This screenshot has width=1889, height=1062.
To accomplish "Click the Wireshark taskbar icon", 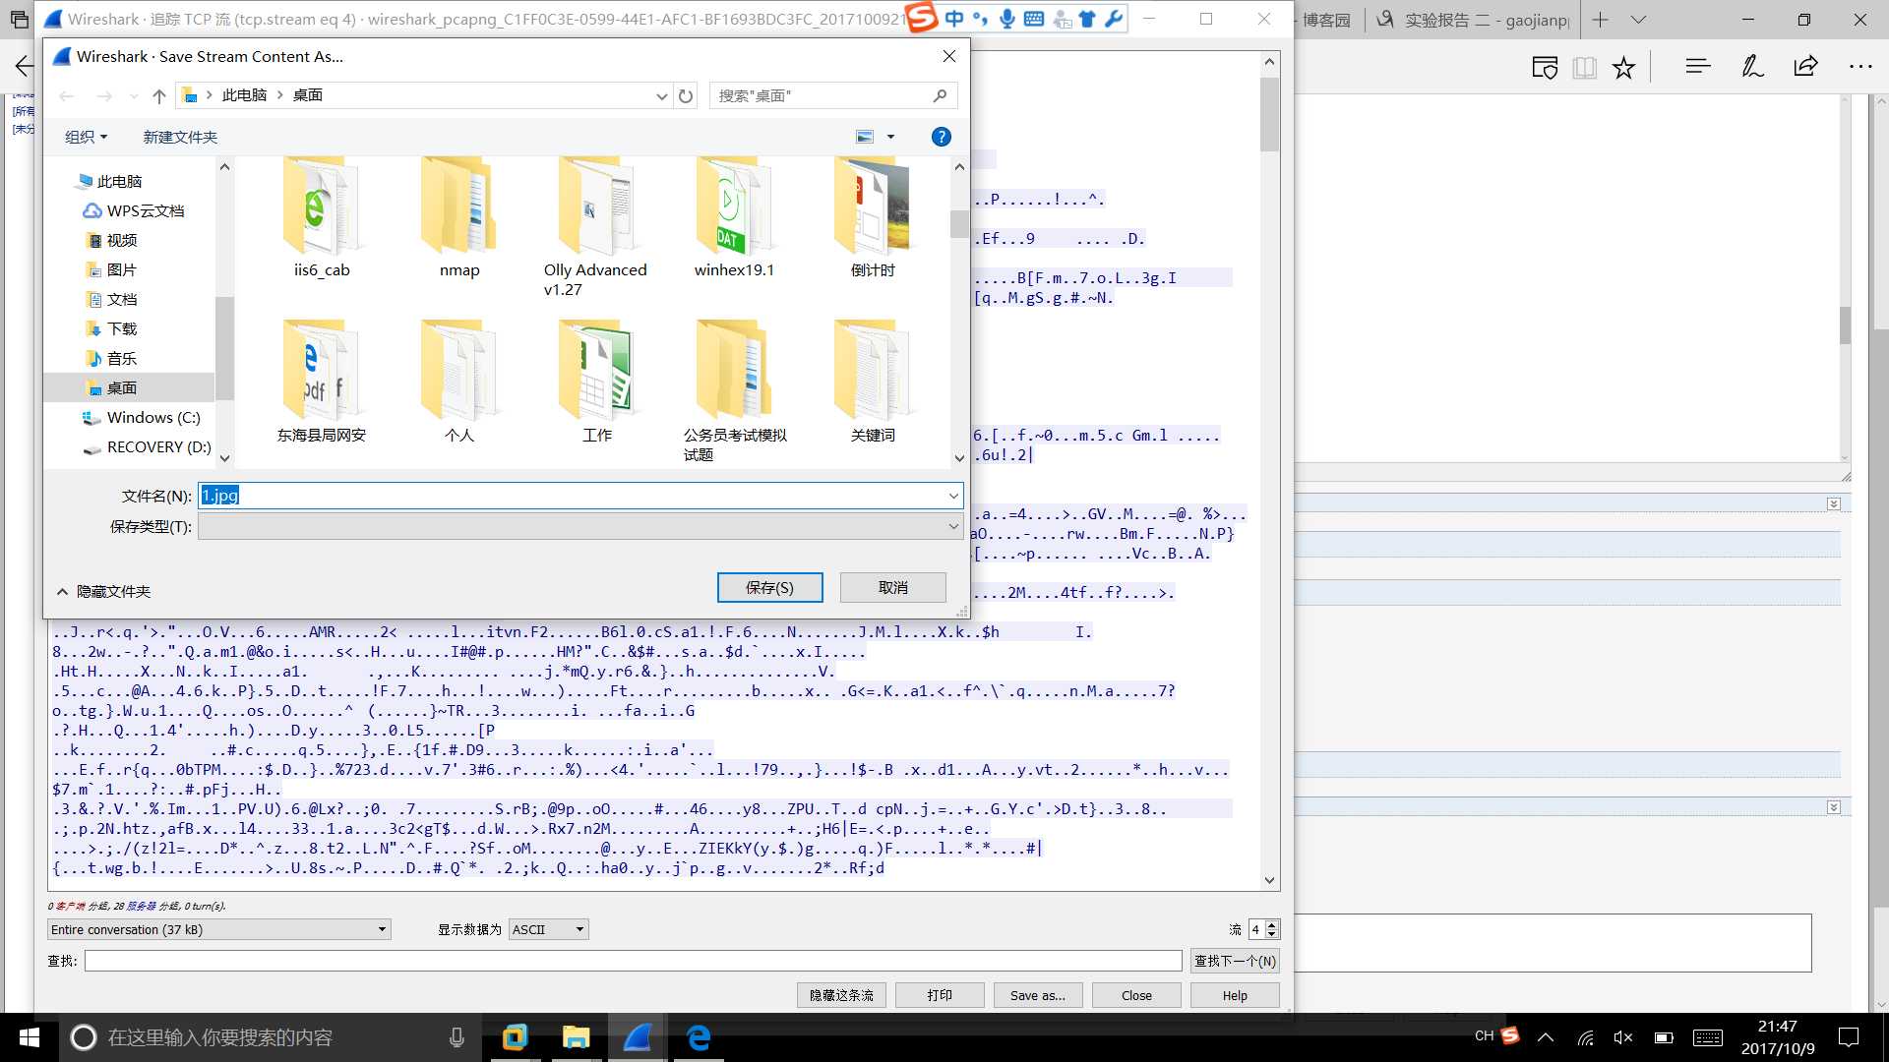I will click(x=637, y=1037).
